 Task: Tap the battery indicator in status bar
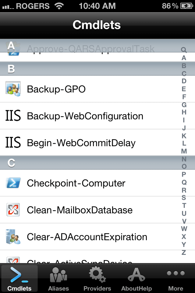click(x=186, y=6)
